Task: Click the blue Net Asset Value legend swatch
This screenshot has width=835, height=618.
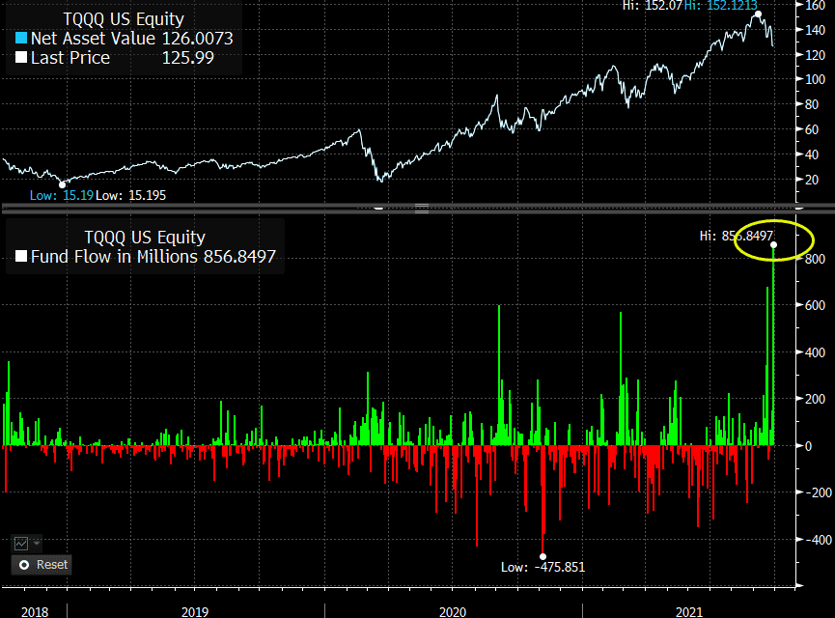Action: 21,39
